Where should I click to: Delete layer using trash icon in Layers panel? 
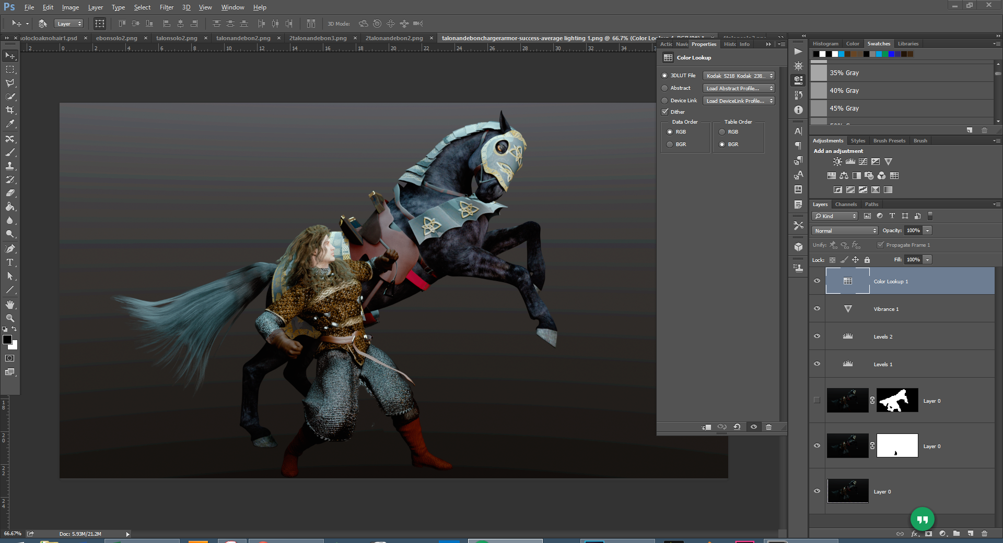coord(984,534)
